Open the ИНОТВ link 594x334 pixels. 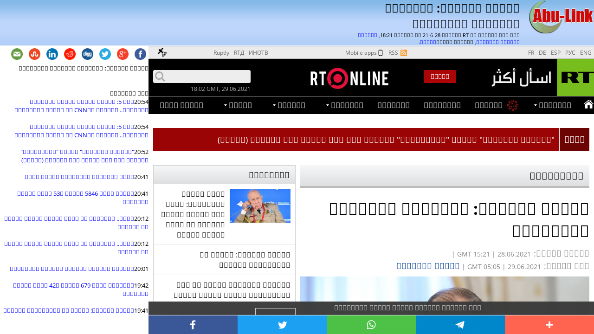[x=258, y=53]
